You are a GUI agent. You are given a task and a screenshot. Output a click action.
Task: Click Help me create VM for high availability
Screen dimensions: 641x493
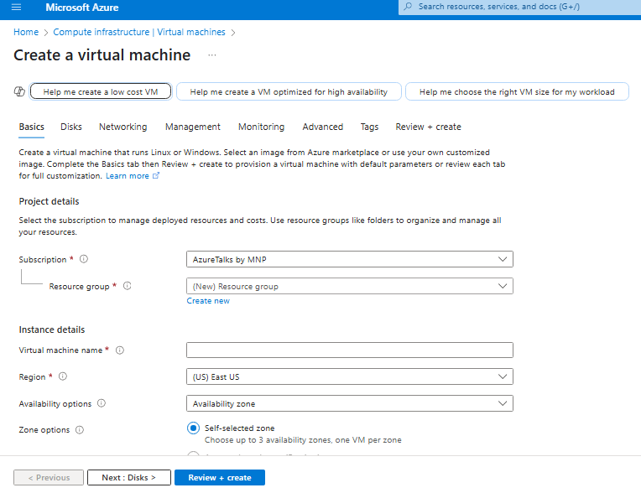click(289, 91)
